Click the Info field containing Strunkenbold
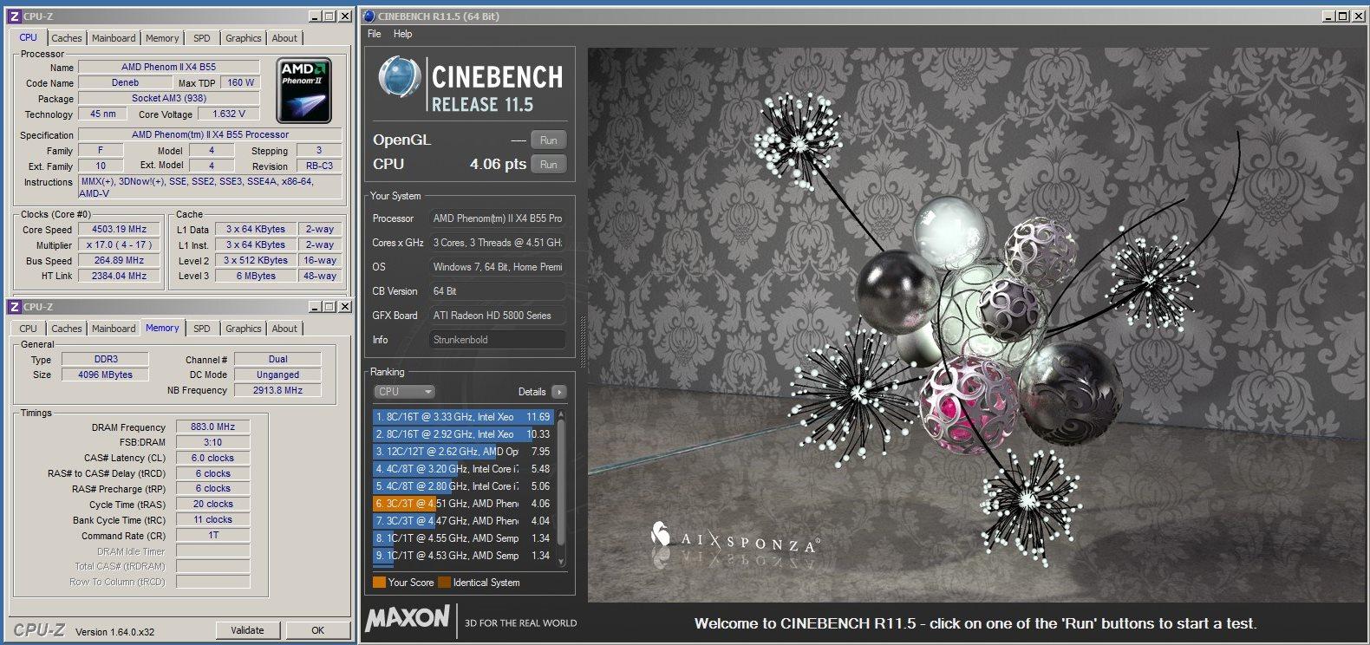 click(x=498, y=340)
